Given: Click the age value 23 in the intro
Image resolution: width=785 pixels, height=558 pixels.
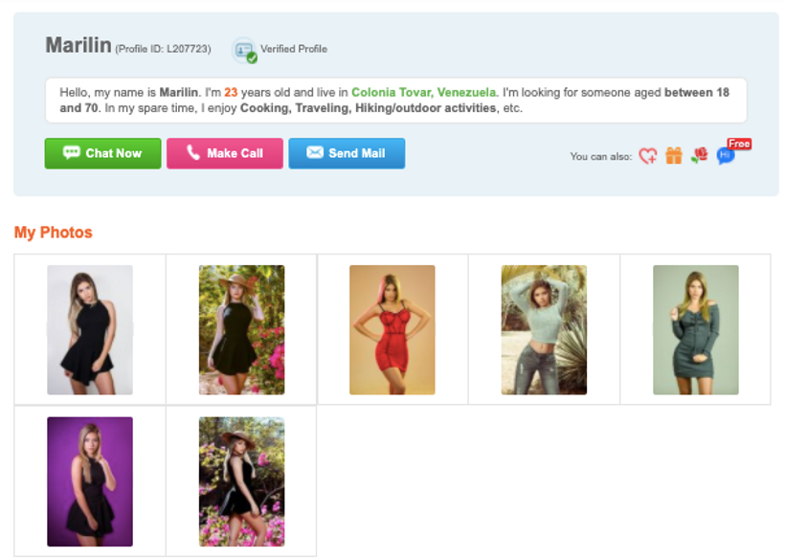Looking at the screenshot, I should coord(231,93).
